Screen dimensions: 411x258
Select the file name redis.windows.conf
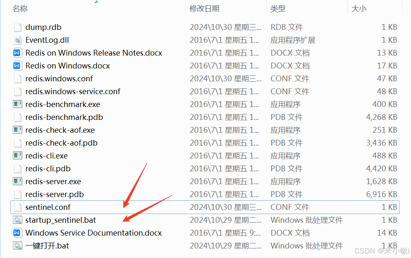(59, 78)
